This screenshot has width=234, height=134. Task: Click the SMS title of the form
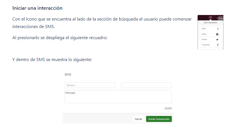click(x=68, y=75)
